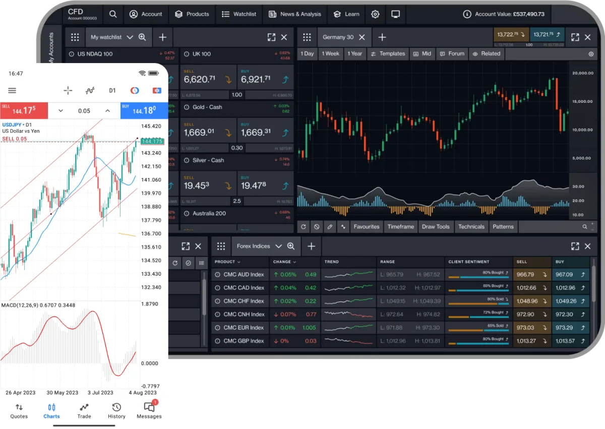This screenshot has width=605, height=429.
Task: Expand the watchlist panel to full screen
Action: click(271, 37)
